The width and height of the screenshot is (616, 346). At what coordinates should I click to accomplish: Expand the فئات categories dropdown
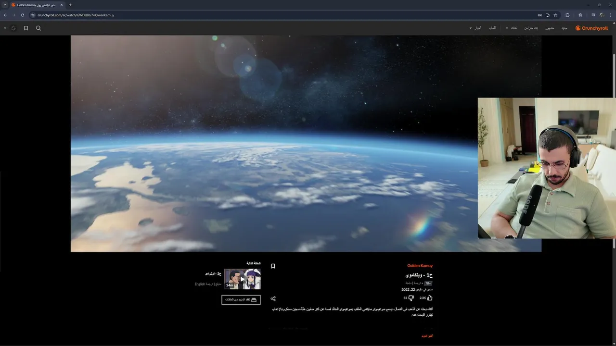tap(512, 28)
